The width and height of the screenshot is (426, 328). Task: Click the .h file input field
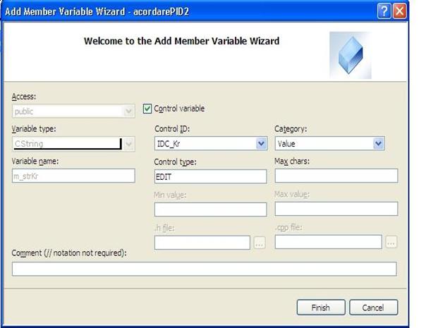coord(202,243)
